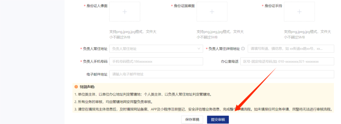Upload image via 身份证人像面 plus box

(x=125, y=12)
